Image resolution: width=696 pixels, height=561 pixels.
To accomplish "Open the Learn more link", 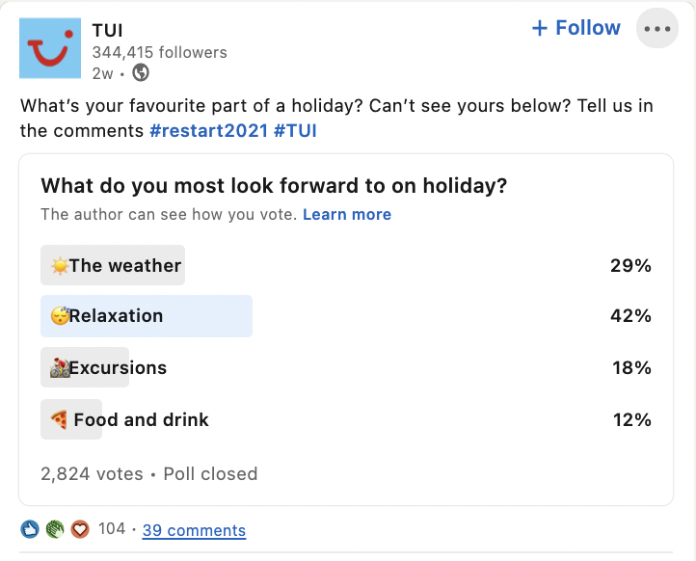I will click(x=347, y=214).
